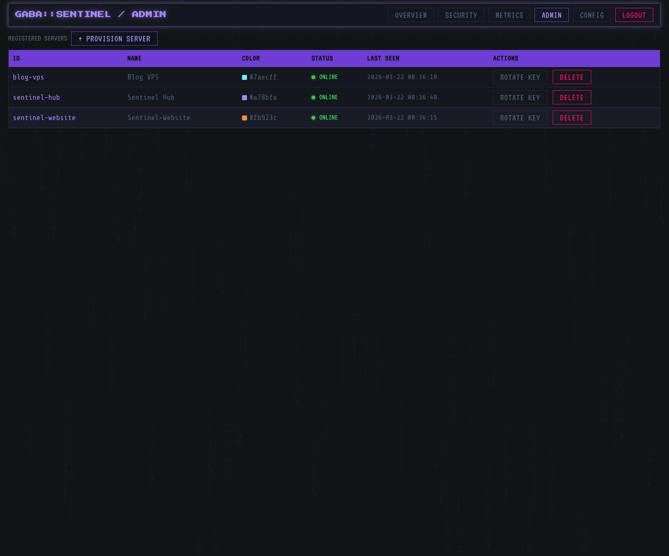669x556 pixels.
Task: Click the orange color swatch for sentinel-website
Action: point(244,118)
